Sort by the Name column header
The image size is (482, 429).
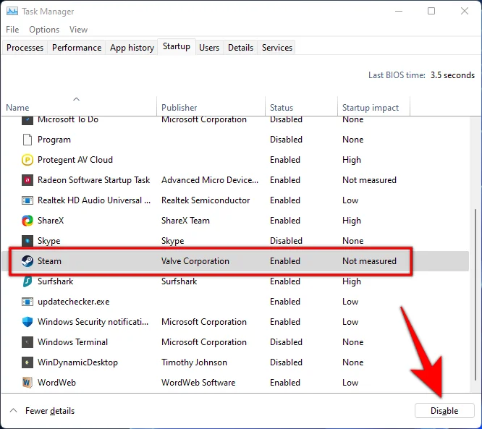pos(79,106)
